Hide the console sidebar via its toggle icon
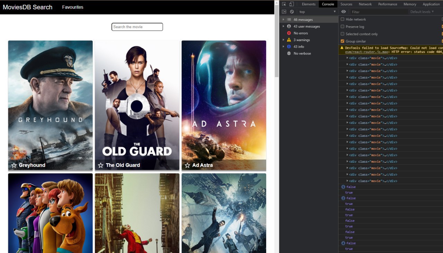 pos(284,12)
